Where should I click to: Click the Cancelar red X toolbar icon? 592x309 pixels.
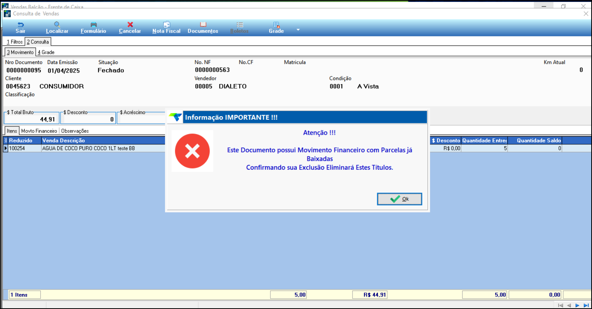[x=130, y=25]
